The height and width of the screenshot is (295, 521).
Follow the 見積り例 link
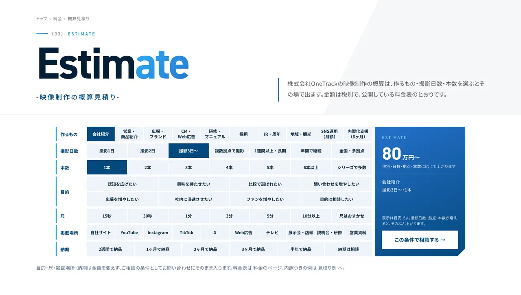click(x=327, y=268)
